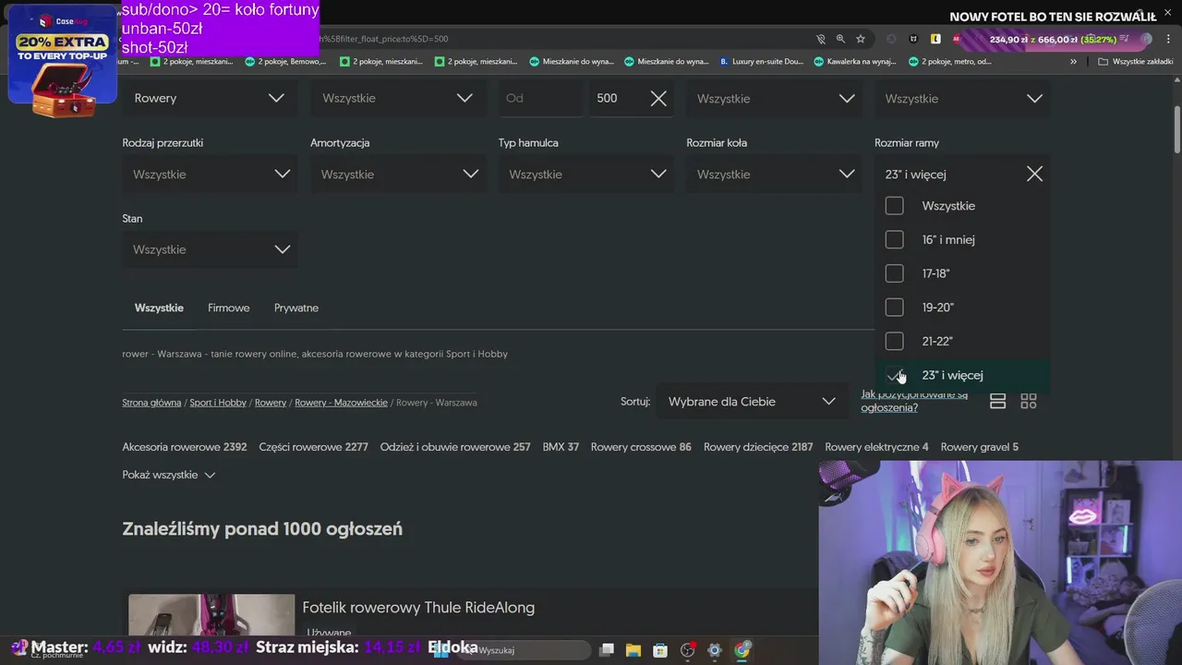The image size is (1182, 665).
Task: Open Rowery crossowe 86 category
Action: 641,447
